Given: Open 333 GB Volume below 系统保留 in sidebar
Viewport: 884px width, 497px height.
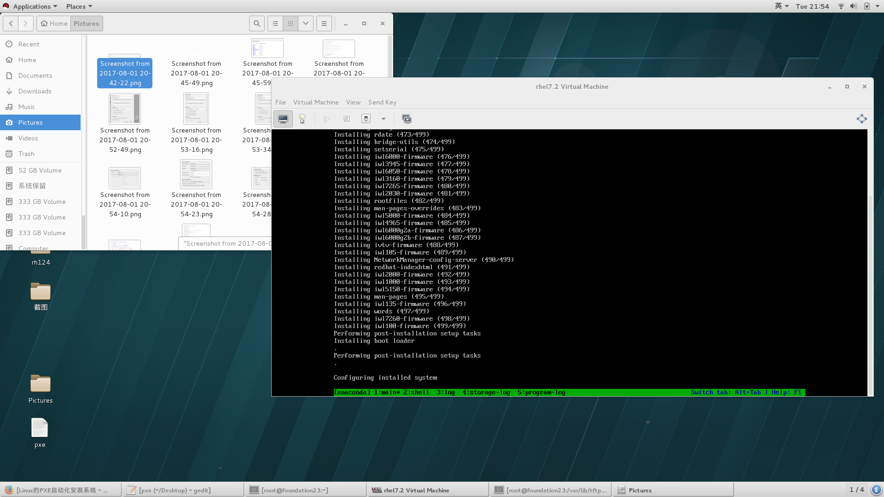Looking at the screenshot, I should [x=41, y=202].
